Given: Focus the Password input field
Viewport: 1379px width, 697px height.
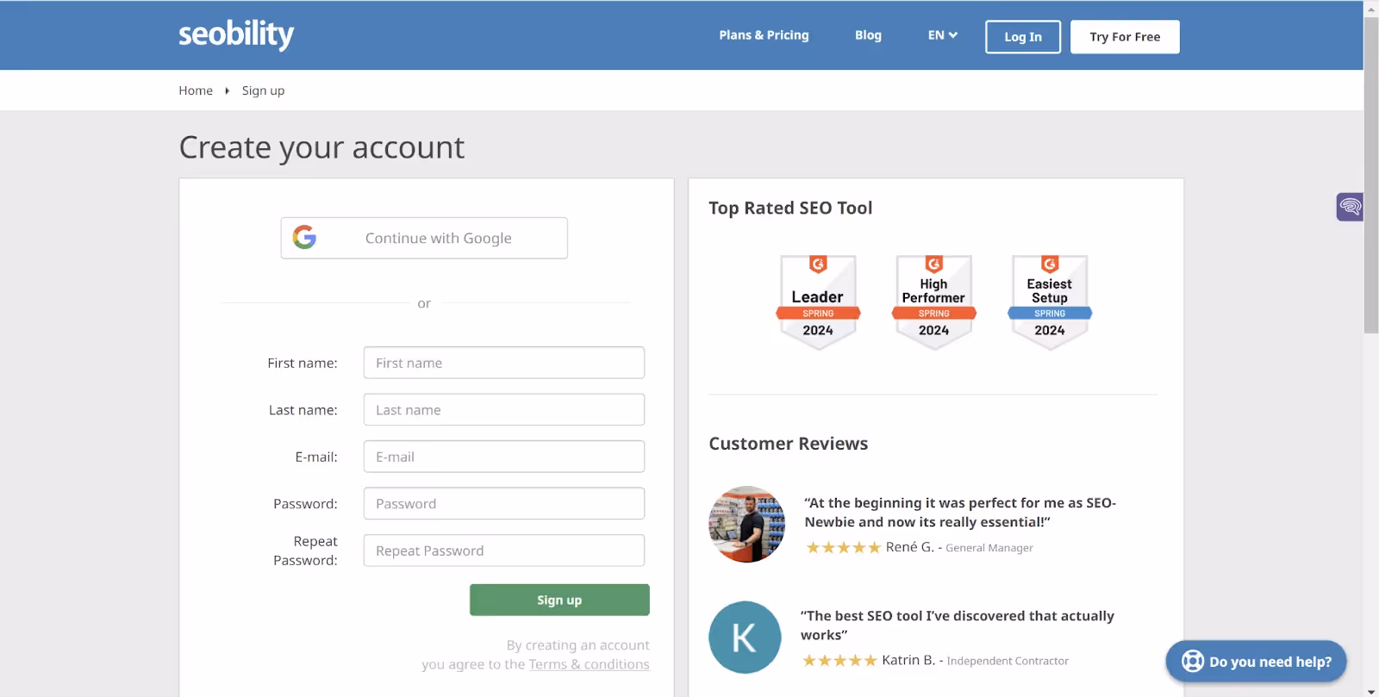Looking at the screenshot, I should (x=504, y=503).
